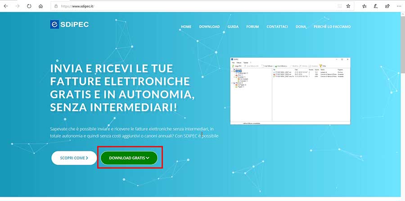
Task: Go back with the browser back arrow
Action: tap(6, 6)
